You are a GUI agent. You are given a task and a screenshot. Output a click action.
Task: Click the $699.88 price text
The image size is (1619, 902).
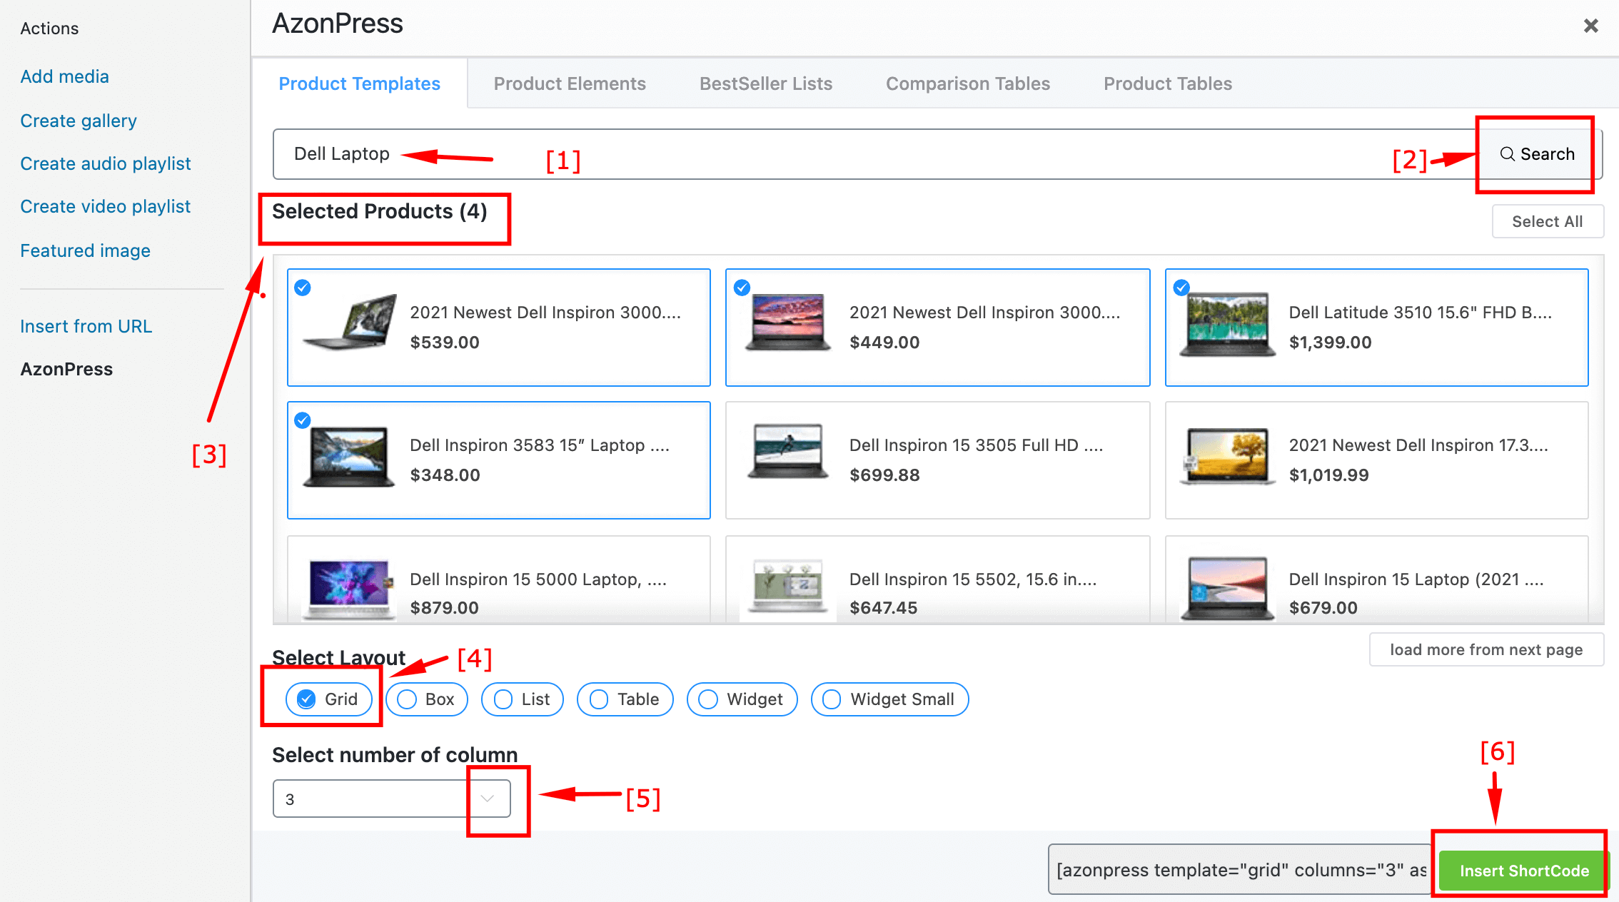(x=884, y=475)
